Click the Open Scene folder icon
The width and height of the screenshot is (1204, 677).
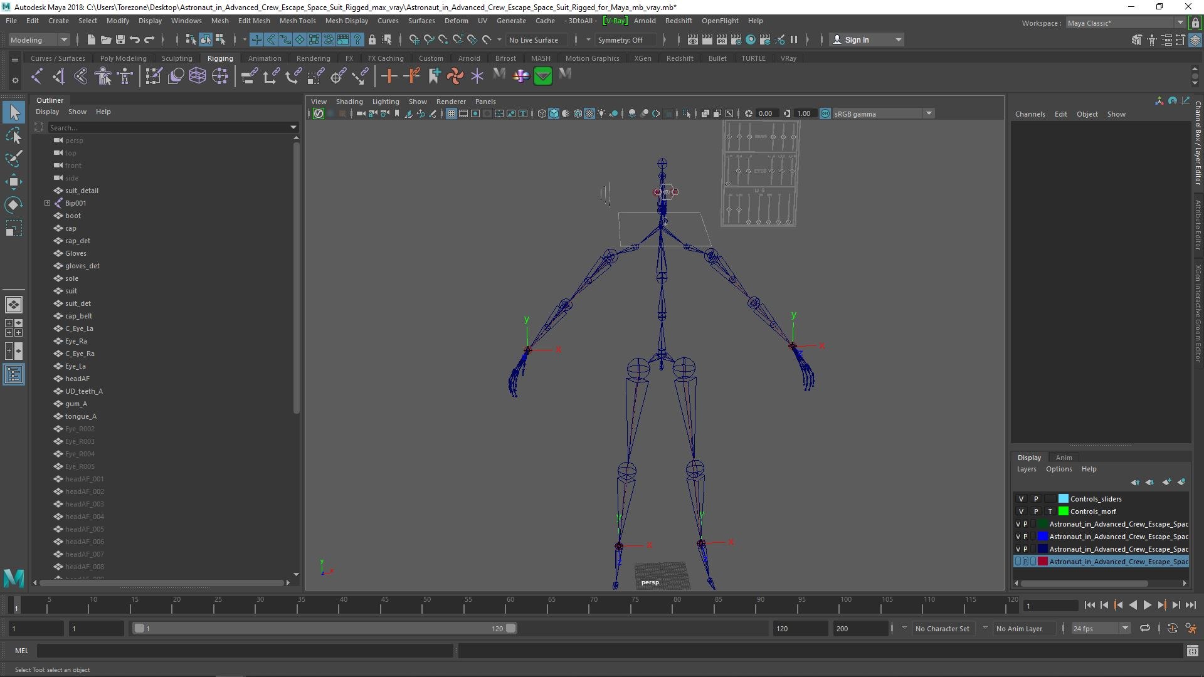pyautogui.click(x=106, y=40)
